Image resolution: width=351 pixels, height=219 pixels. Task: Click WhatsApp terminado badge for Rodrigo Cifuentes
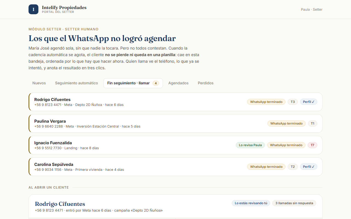pyautogui.click(x=266, y=102)
